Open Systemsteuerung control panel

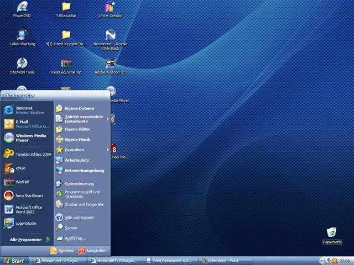[82, 184]
